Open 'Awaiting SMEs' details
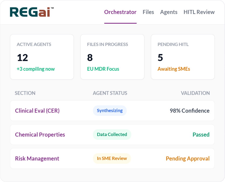Image resolution: width=225 pixels, height=182 pixels. 174,69
